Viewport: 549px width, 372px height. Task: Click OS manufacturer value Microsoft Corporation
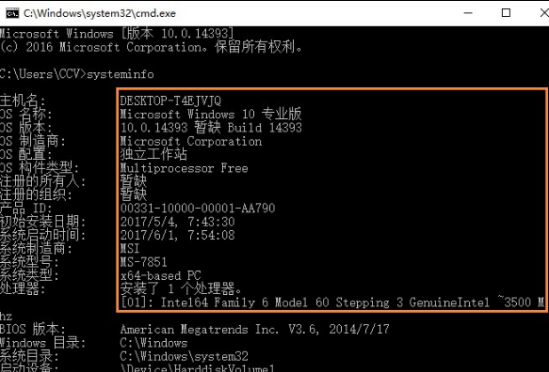(191, 141)
